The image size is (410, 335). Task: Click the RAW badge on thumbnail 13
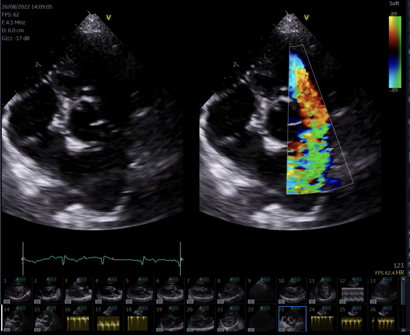tap(388, 279)
